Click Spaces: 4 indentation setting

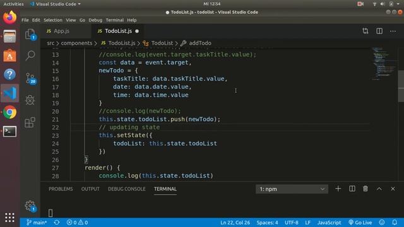point(267,223)
